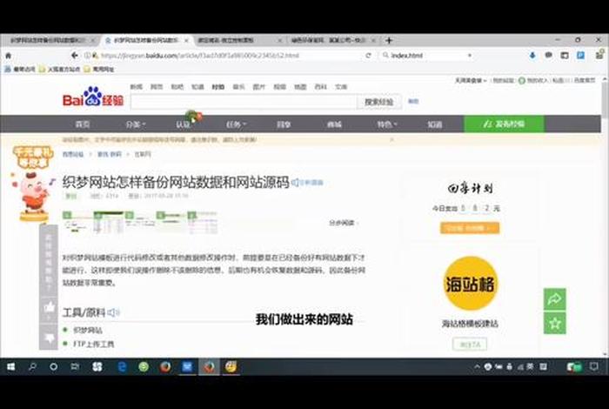
Task: Open 首页 in the dark navigation bar
Action: pyautogui.click(x=83, y=124)
